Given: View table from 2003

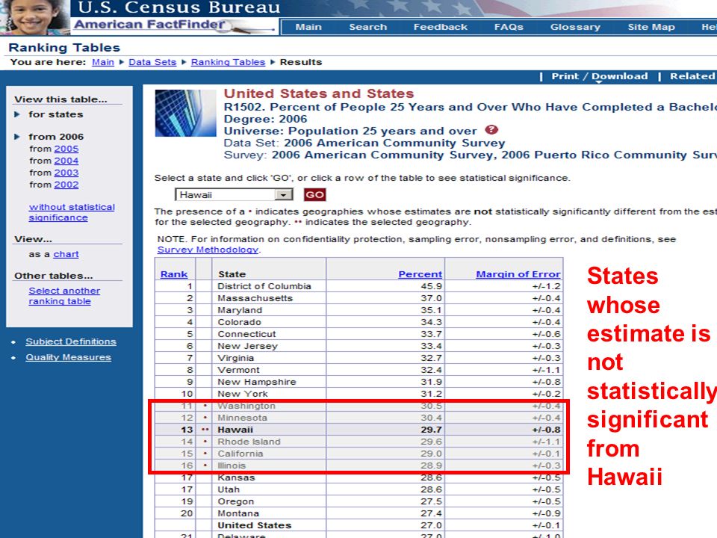Looking at the screenshot, I should tap(66, 173).
